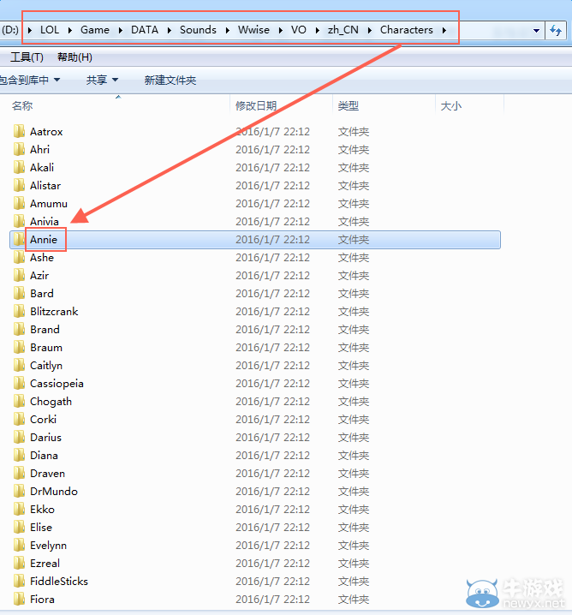Click the Elise folder icon

19,528
